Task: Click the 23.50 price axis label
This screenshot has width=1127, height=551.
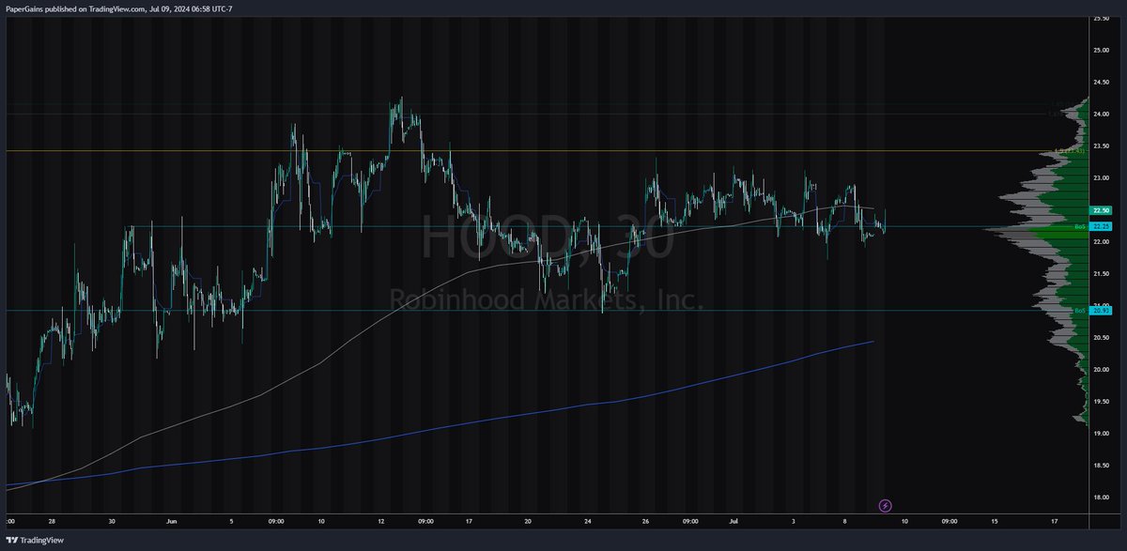Action: click(x=1102, y=146)
